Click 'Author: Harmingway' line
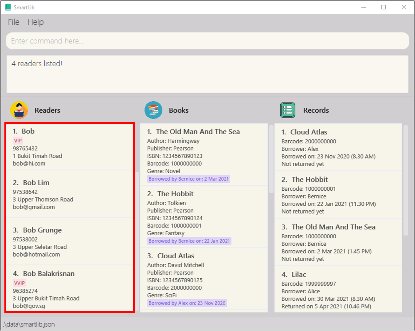 173,141
